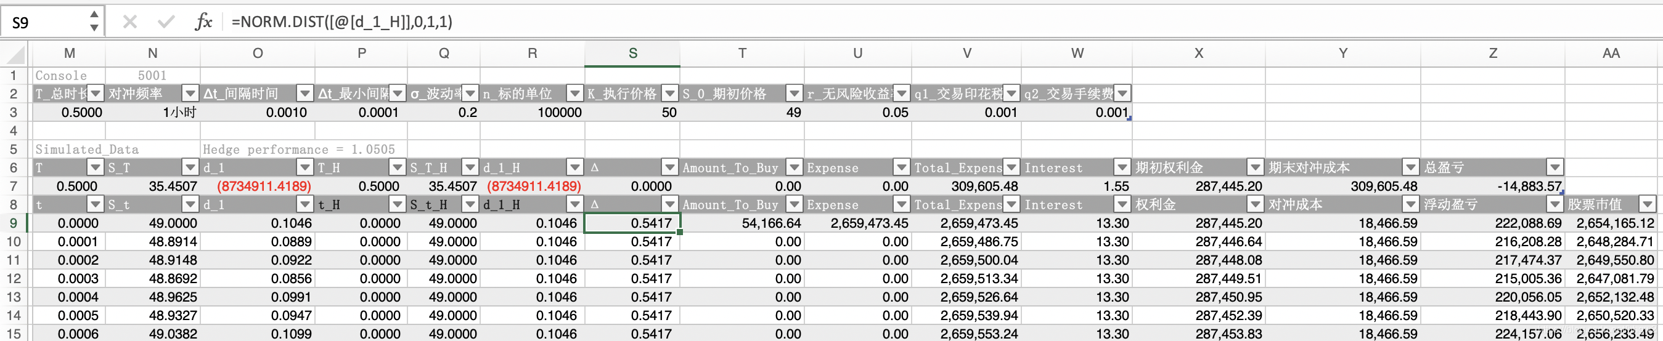Click the cell showing 2,654,165.12
The width and height of the screenshot is (1663, 341).
click(1611, 223)
